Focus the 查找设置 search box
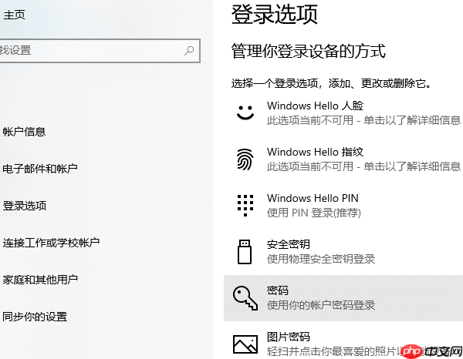The width and height of the screenshot is (463, 359). tap(100, 51)
